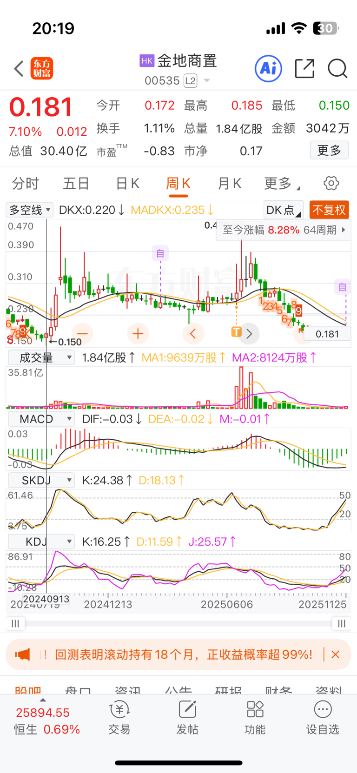
Task: Open the 东方财富 orange logo
Action: pos(42,69)
